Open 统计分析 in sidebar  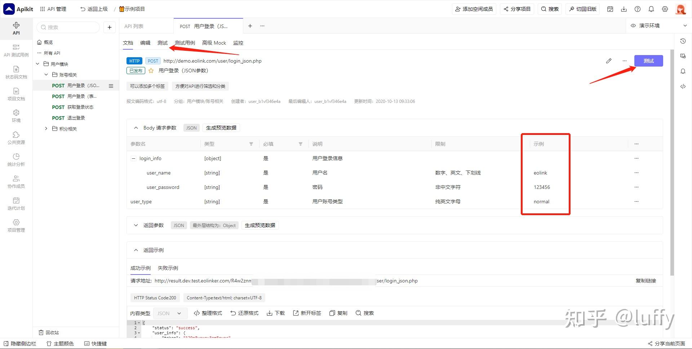[16, 160]
